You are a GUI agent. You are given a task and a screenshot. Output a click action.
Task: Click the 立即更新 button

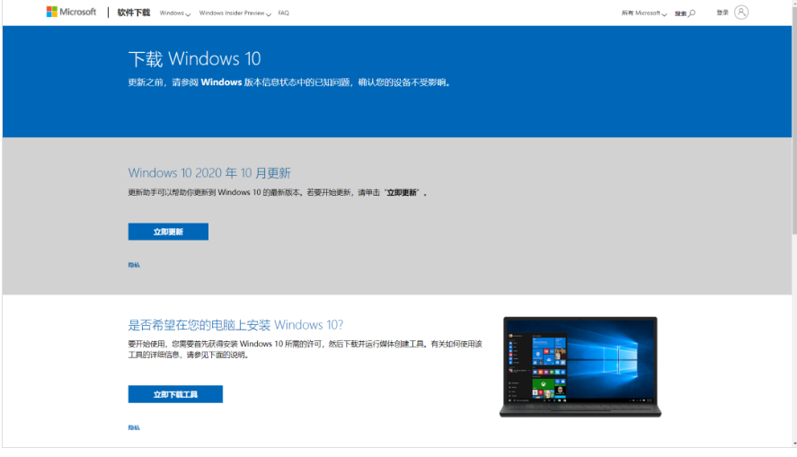coord(168,232)
